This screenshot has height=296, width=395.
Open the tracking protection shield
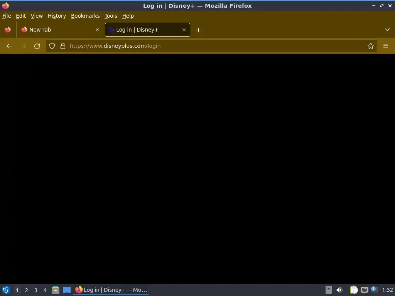[52, 46]
